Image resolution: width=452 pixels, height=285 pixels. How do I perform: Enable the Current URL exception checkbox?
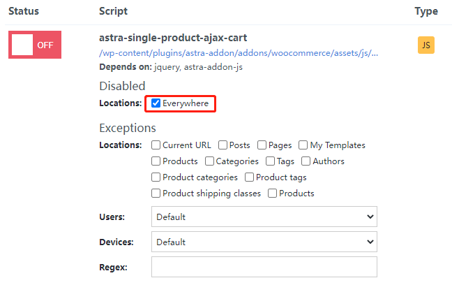click(156, 145)
